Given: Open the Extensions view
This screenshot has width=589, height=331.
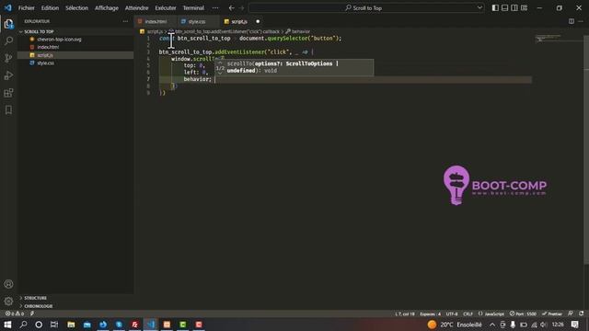Looking at the screenshot, I should [x=8, y=93].
